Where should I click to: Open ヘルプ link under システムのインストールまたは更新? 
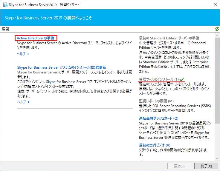point(22,102)
